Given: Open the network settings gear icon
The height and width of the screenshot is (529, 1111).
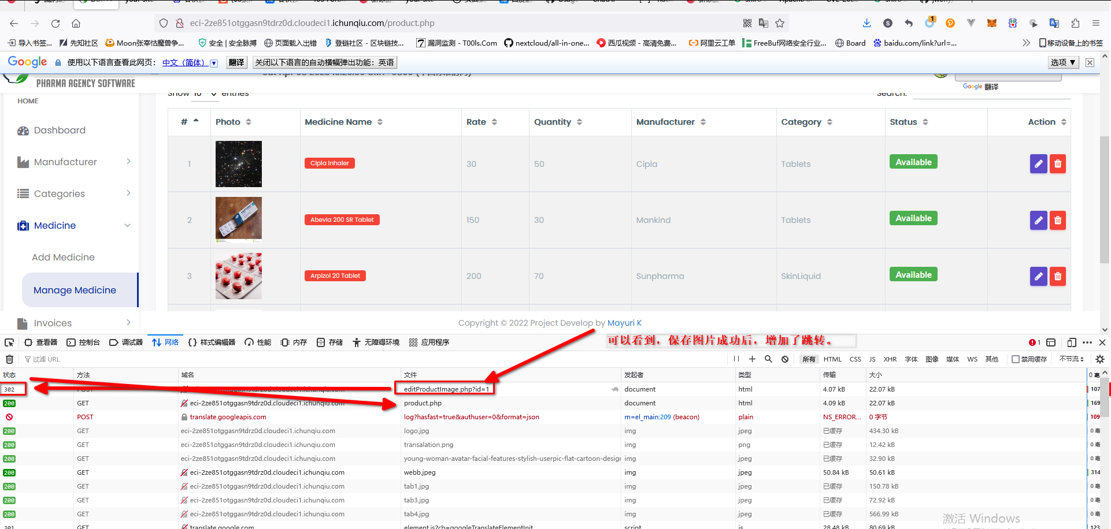Looking at the screenshot, I should [x=1099, y=359].
